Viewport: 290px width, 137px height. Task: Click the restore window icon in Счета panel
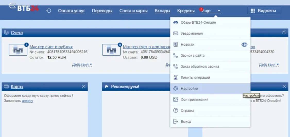click(284, 32)
